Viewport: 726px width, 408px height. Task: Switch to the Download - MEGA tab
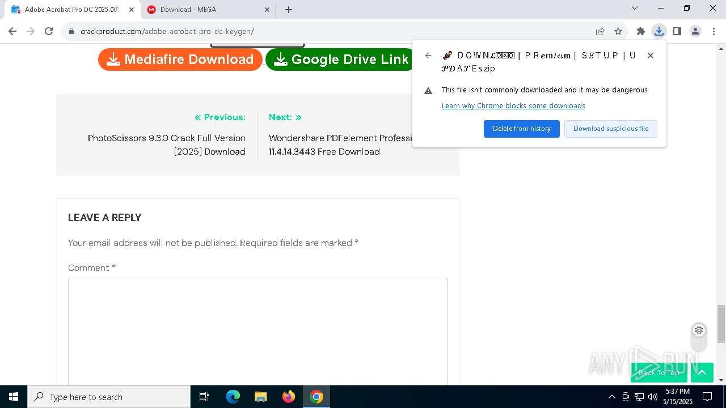(209, 9)
